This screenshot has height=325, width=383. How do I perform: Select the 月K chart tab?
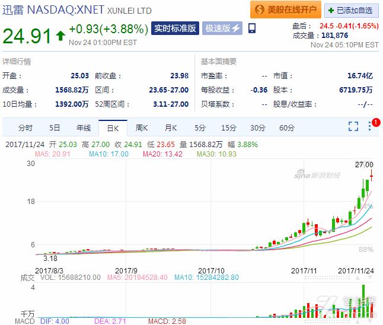[x=171, y=128]
